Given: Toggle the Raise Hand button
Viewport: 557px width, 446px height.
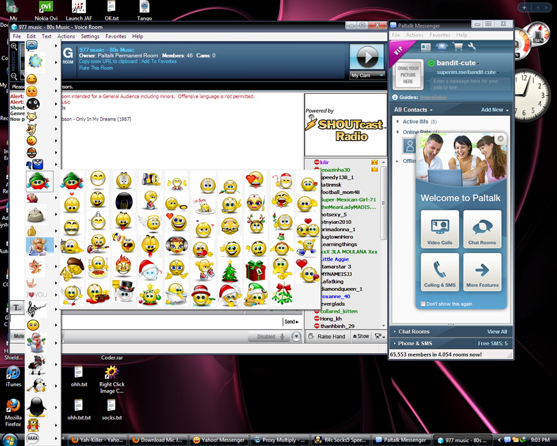Looking at the screenshot, I should click(x=327, y=336).
